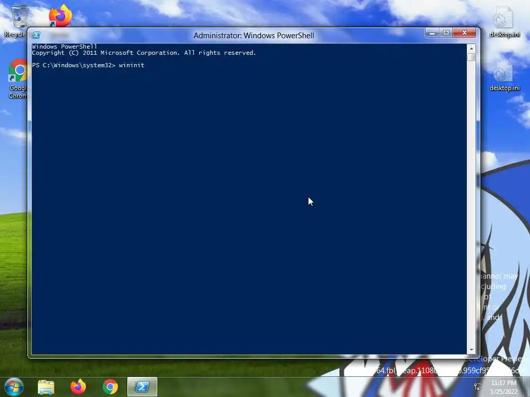530x397 pixels.
Task: Select the Google Chrome desktop shortcut
Action: point(18,79)
